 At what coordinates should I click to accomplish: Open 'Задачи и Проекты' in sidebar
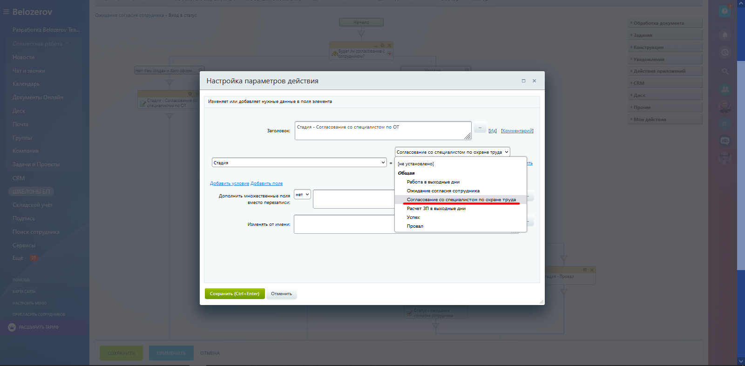(x=36, y=164)
